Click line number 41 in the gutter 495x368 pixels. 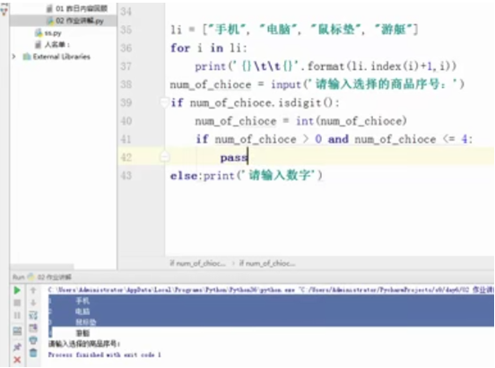pos(126,139)
